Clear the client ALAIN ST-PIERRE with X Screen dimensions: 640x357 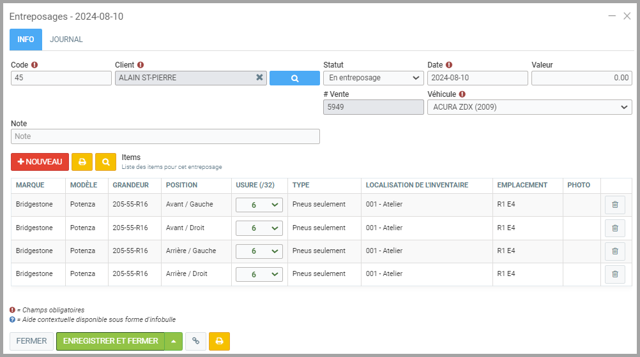259,78
